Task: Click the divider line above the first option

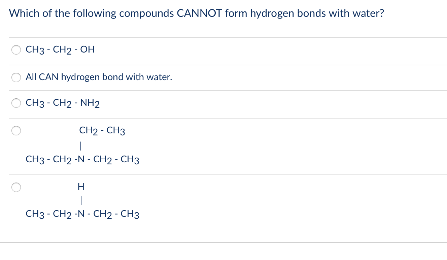Action: (x=224, y=37)
